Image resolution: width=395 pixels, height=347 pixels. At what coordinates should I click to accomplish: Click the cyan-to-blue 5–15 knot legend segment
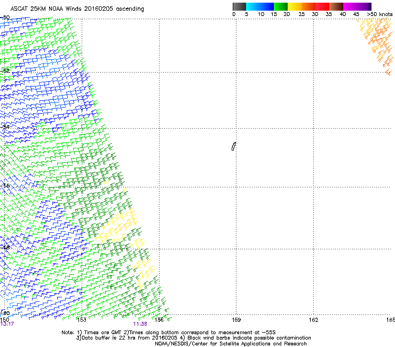[x=260, y=6]
